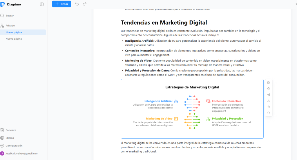
Task: Select the Estrategias de Marketing Digital diagram
Action: 192,109
